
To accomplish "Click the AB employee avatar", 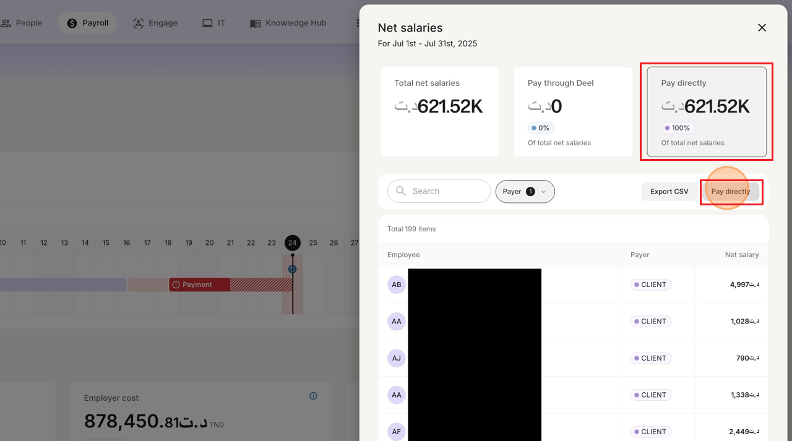I will pos(397,285).
